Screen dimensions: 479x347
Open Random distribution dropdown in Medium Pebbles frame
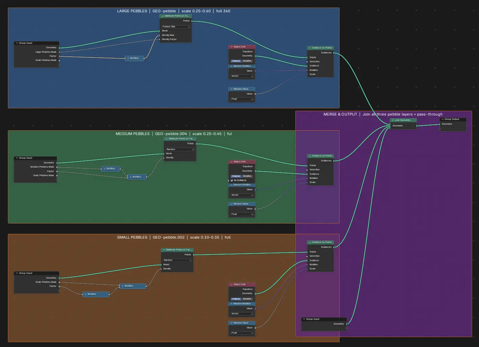point(180,149)
